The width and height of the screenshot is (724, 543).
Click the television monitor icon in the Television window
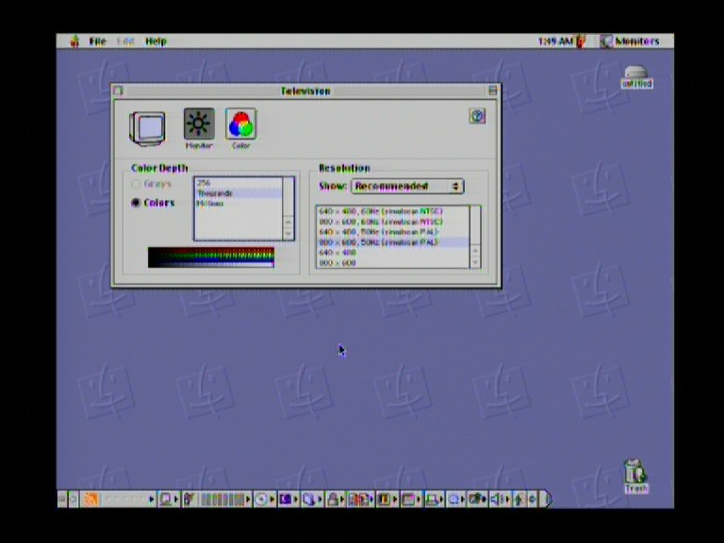(147, 128)
